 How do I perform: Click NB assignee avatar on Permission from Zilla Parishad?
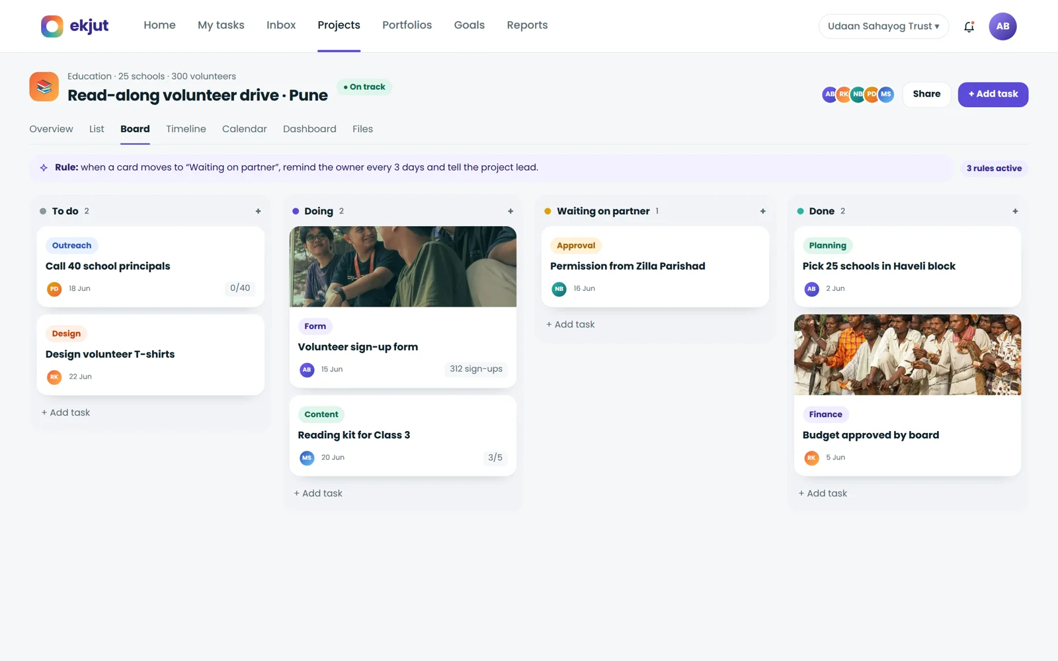(x=559, y=289)
